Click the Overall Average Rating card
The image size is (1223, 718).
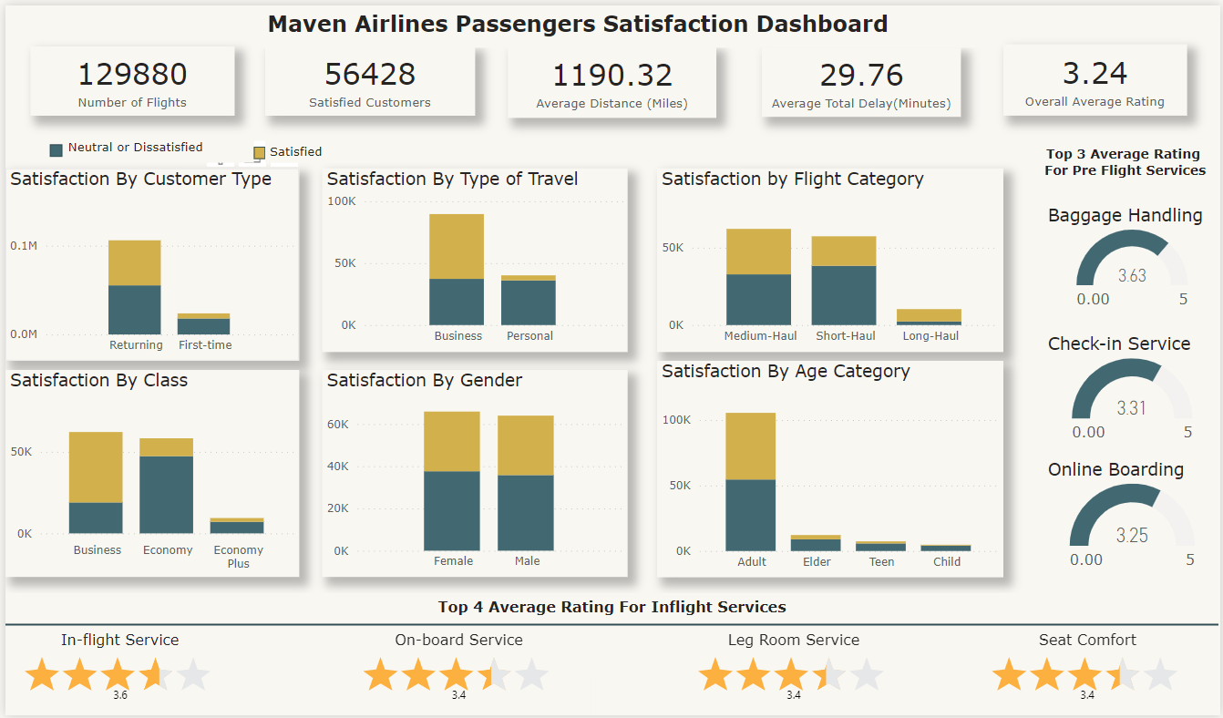point(1095,81)
